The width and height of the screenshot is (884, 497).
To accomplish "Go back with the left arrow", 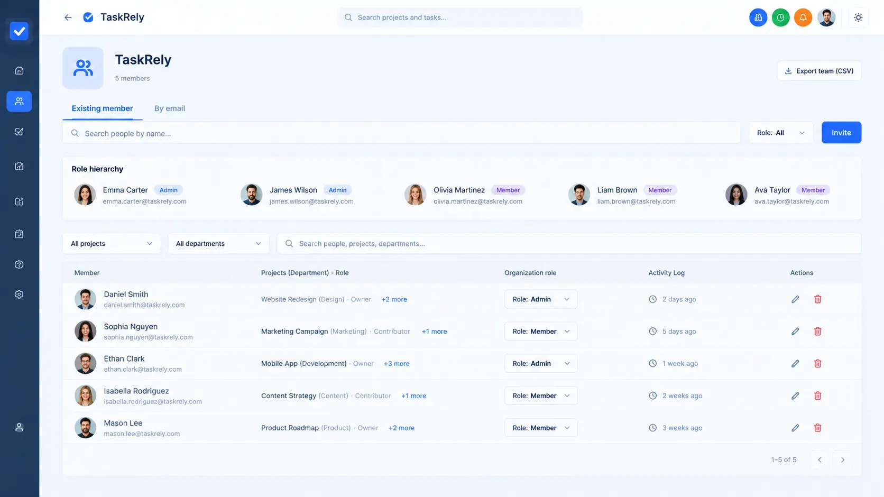I will tap(68, 17).
